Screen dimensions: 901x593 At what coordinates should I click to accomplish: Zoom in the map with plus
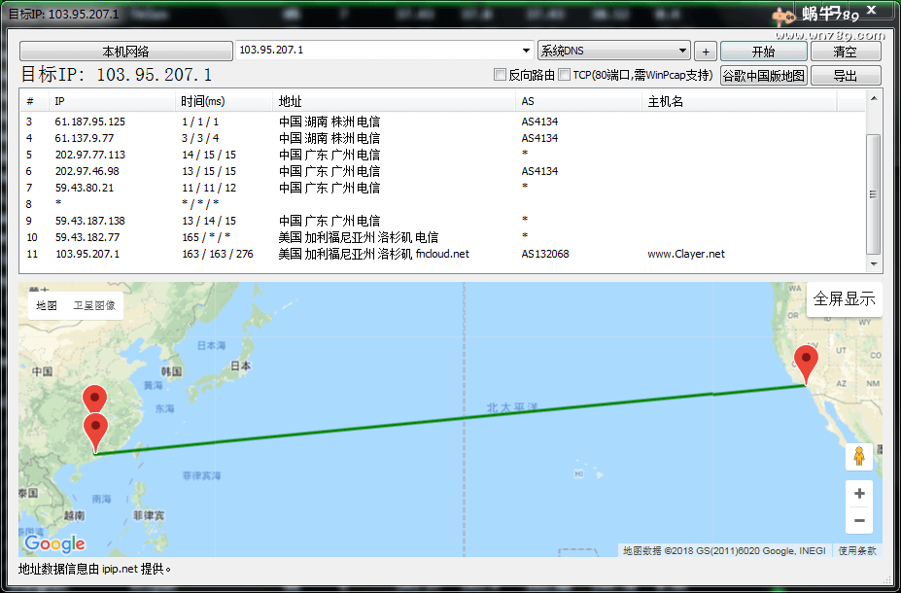point(858,494)
